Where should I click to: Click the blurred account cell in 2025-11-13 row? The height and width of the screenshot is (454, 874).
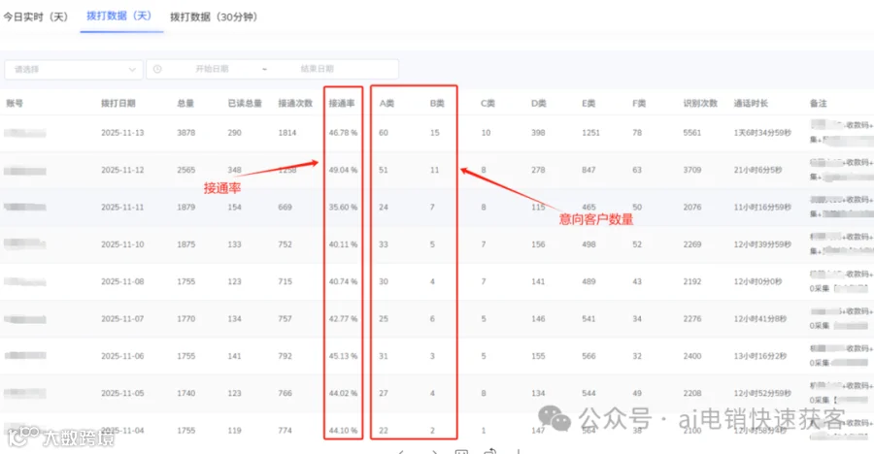click(24, 133)
